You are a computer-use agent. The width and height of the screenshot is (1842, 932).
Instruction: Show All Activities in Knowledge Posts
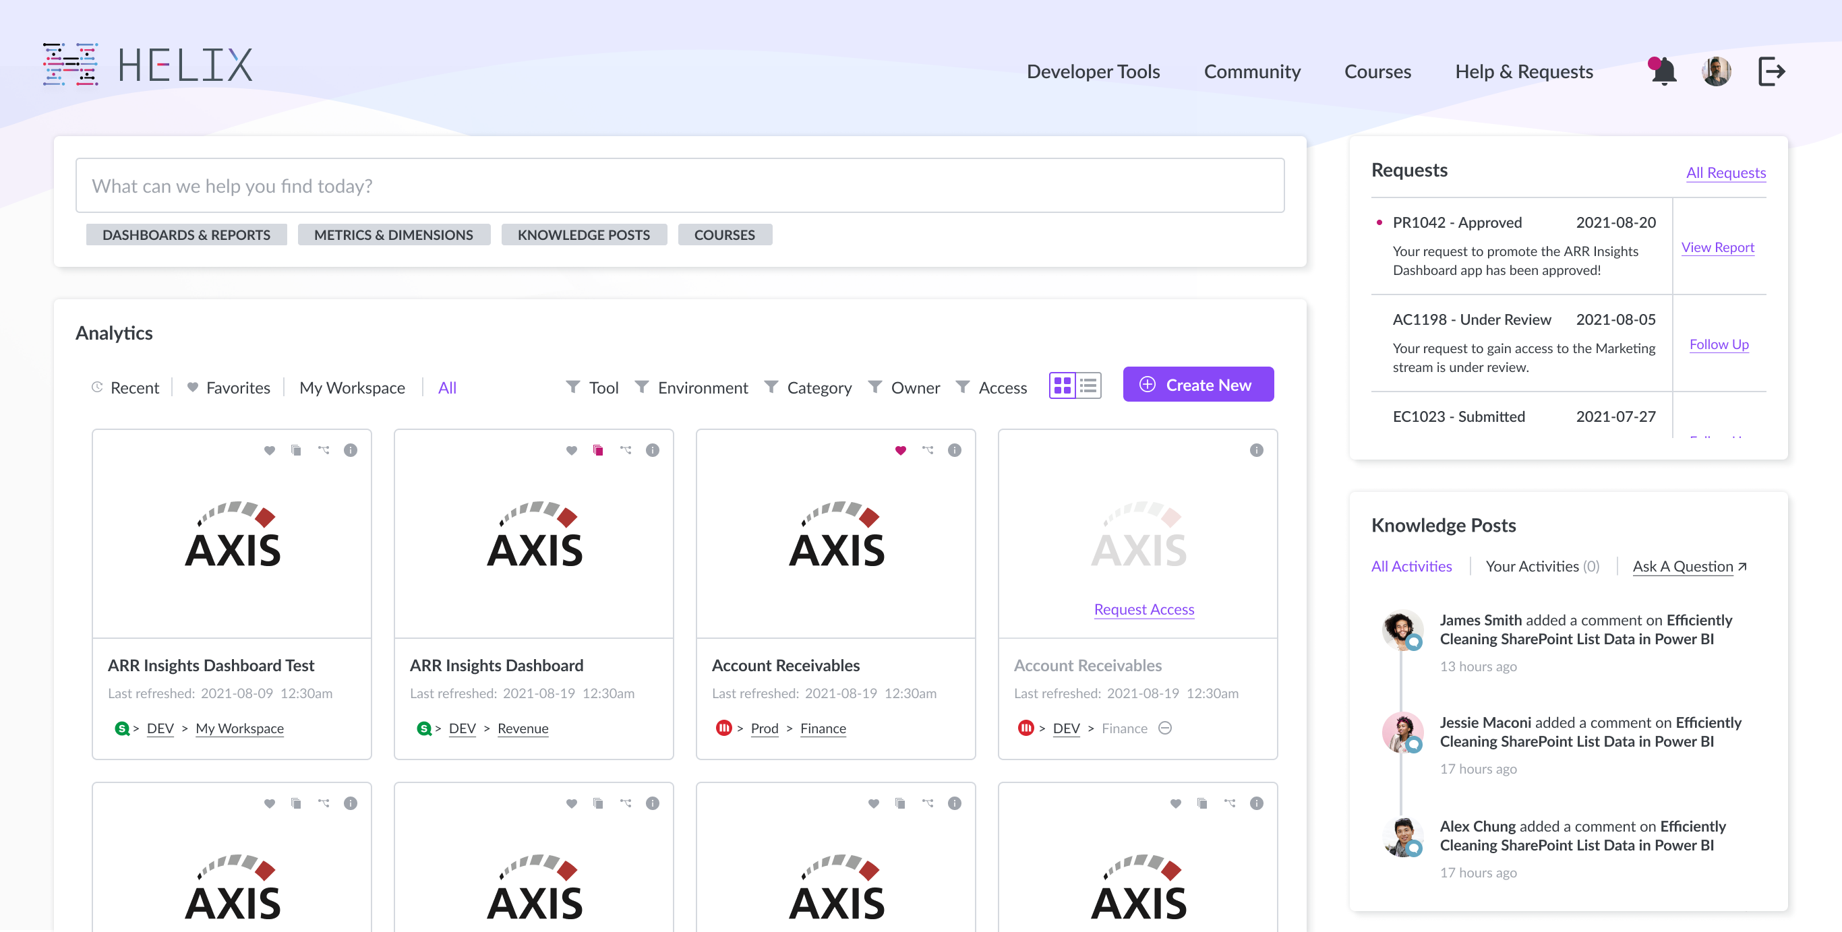point(1410,566)
